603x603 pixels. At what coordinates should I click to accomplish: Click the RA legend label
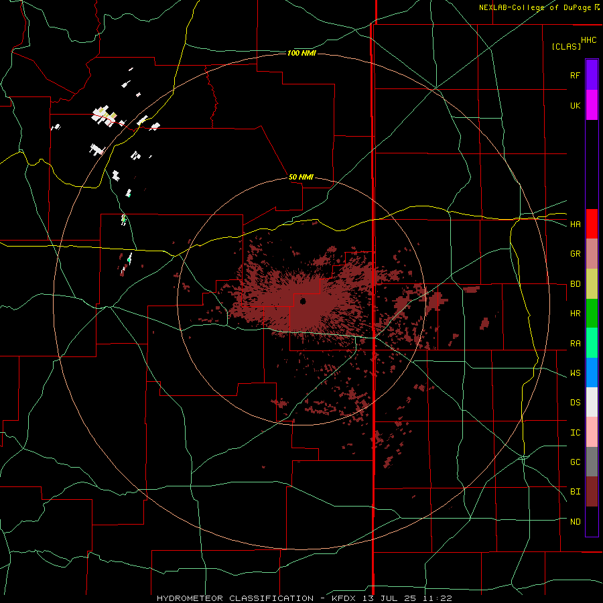tap(575, 344)
